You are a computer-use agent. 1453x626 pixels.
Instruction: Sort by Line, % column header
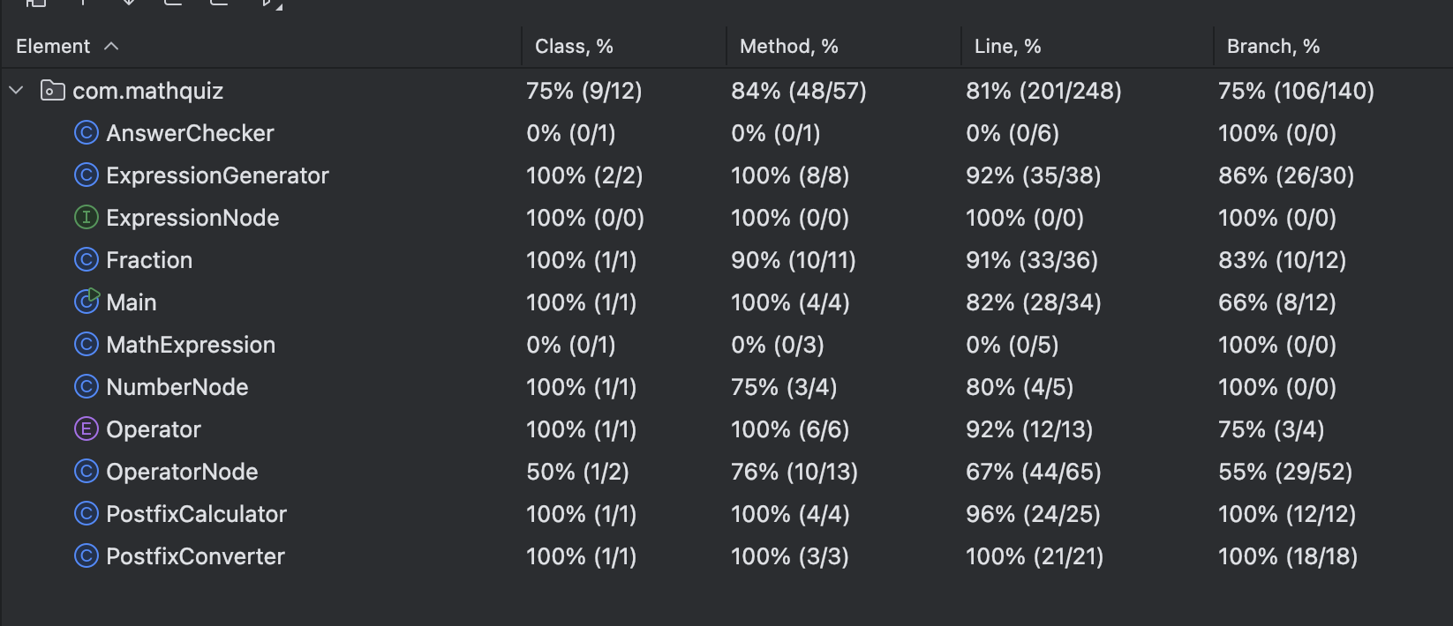pos(1007,47)
